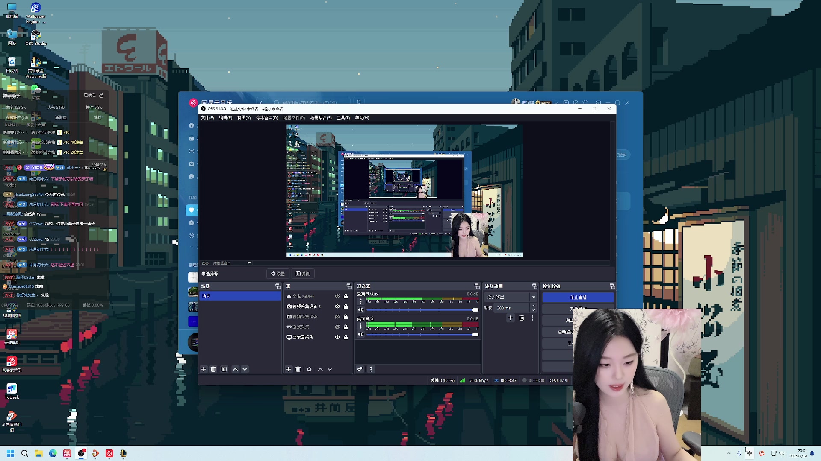This screenshot has height=461, width=821.
Task: Open transition properties three-dot menu
Action: tap(532, 318)
